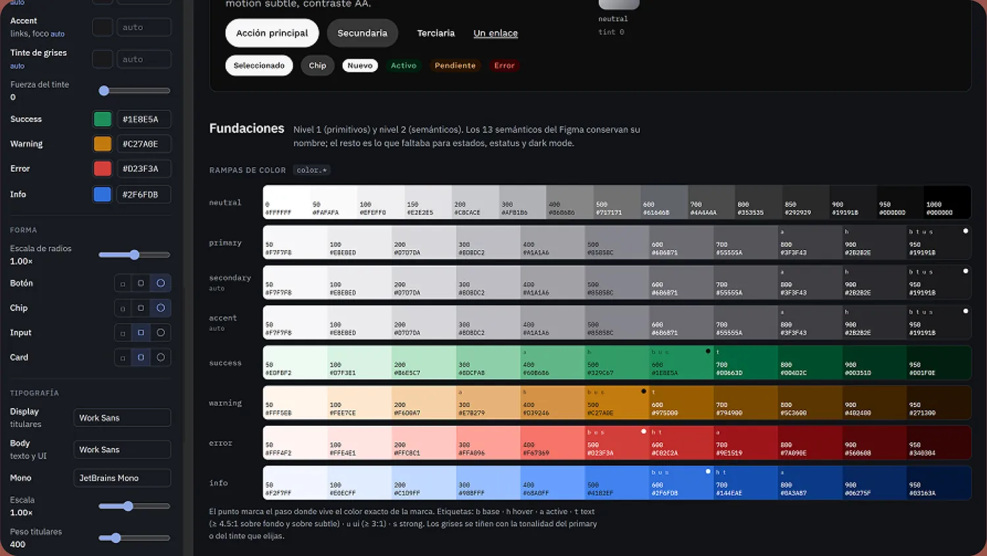Open the Display font selector
The image size is (987, 556).
coord(122,418)
